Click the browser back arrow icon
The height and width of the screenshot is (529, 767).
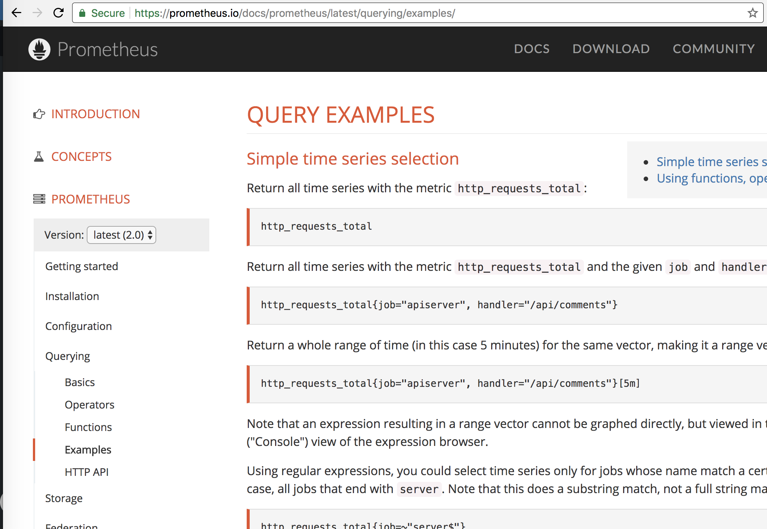(x=16, y=13)
